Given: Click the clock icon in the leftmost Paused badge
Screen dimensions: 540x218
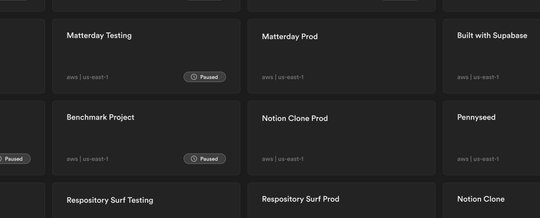Looking at the screenshot, I should click(1, 159).
